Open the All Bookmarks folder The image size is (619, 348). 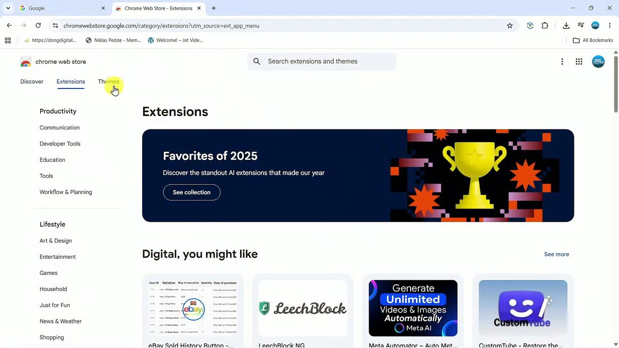593,40
